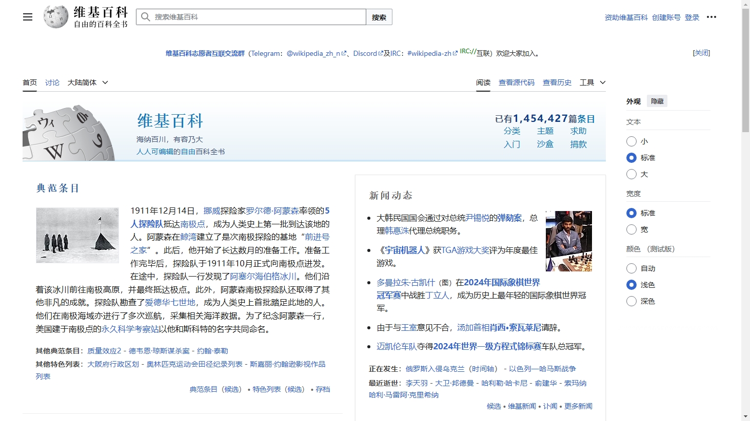The width and height of the screenshot is (750, 421).
Task: Open the 查看历史 tab
Action: pos(557,82)
